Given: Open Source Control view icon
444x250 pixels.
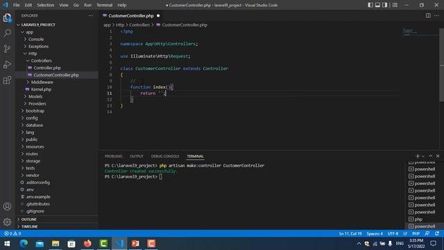Looking at the screenshot, I should [x=7, y=49].
